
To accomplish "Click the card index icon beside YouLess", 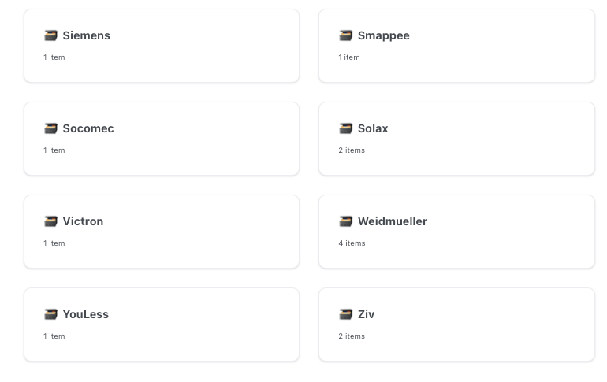I will click(50, 314).
